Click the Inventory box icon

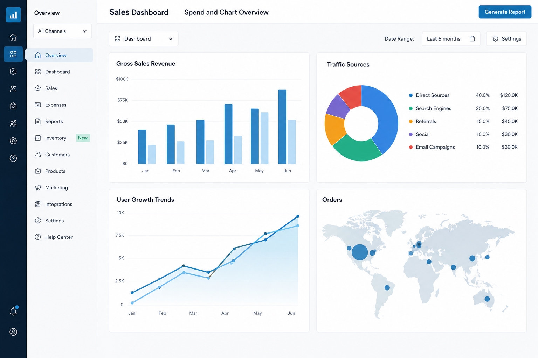[38, 138]
